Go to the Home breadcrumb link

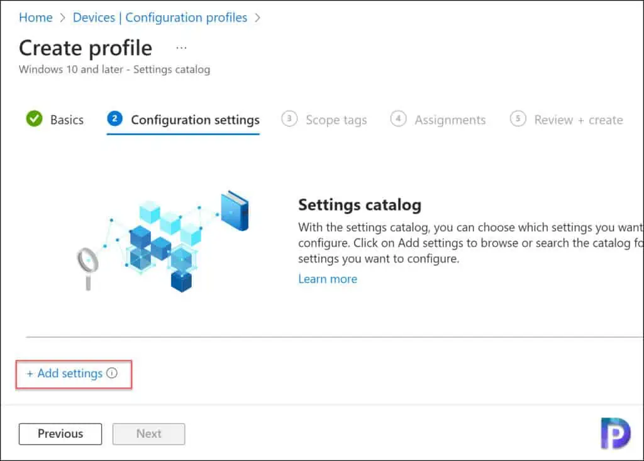pos(36,18)
